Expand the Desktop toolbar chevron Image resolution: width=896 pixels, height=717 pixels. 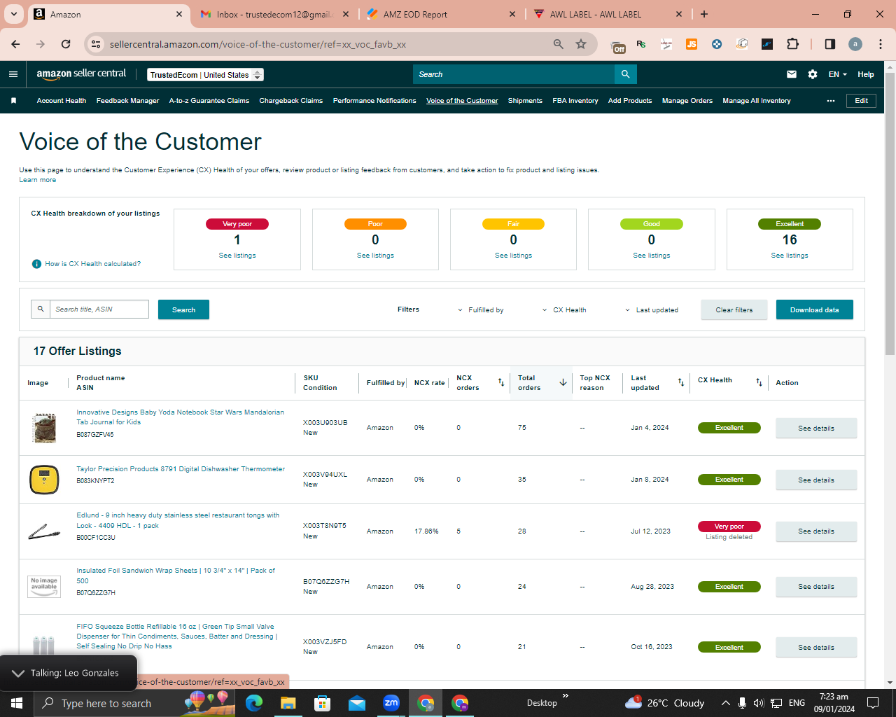click(x=566, y=696)
